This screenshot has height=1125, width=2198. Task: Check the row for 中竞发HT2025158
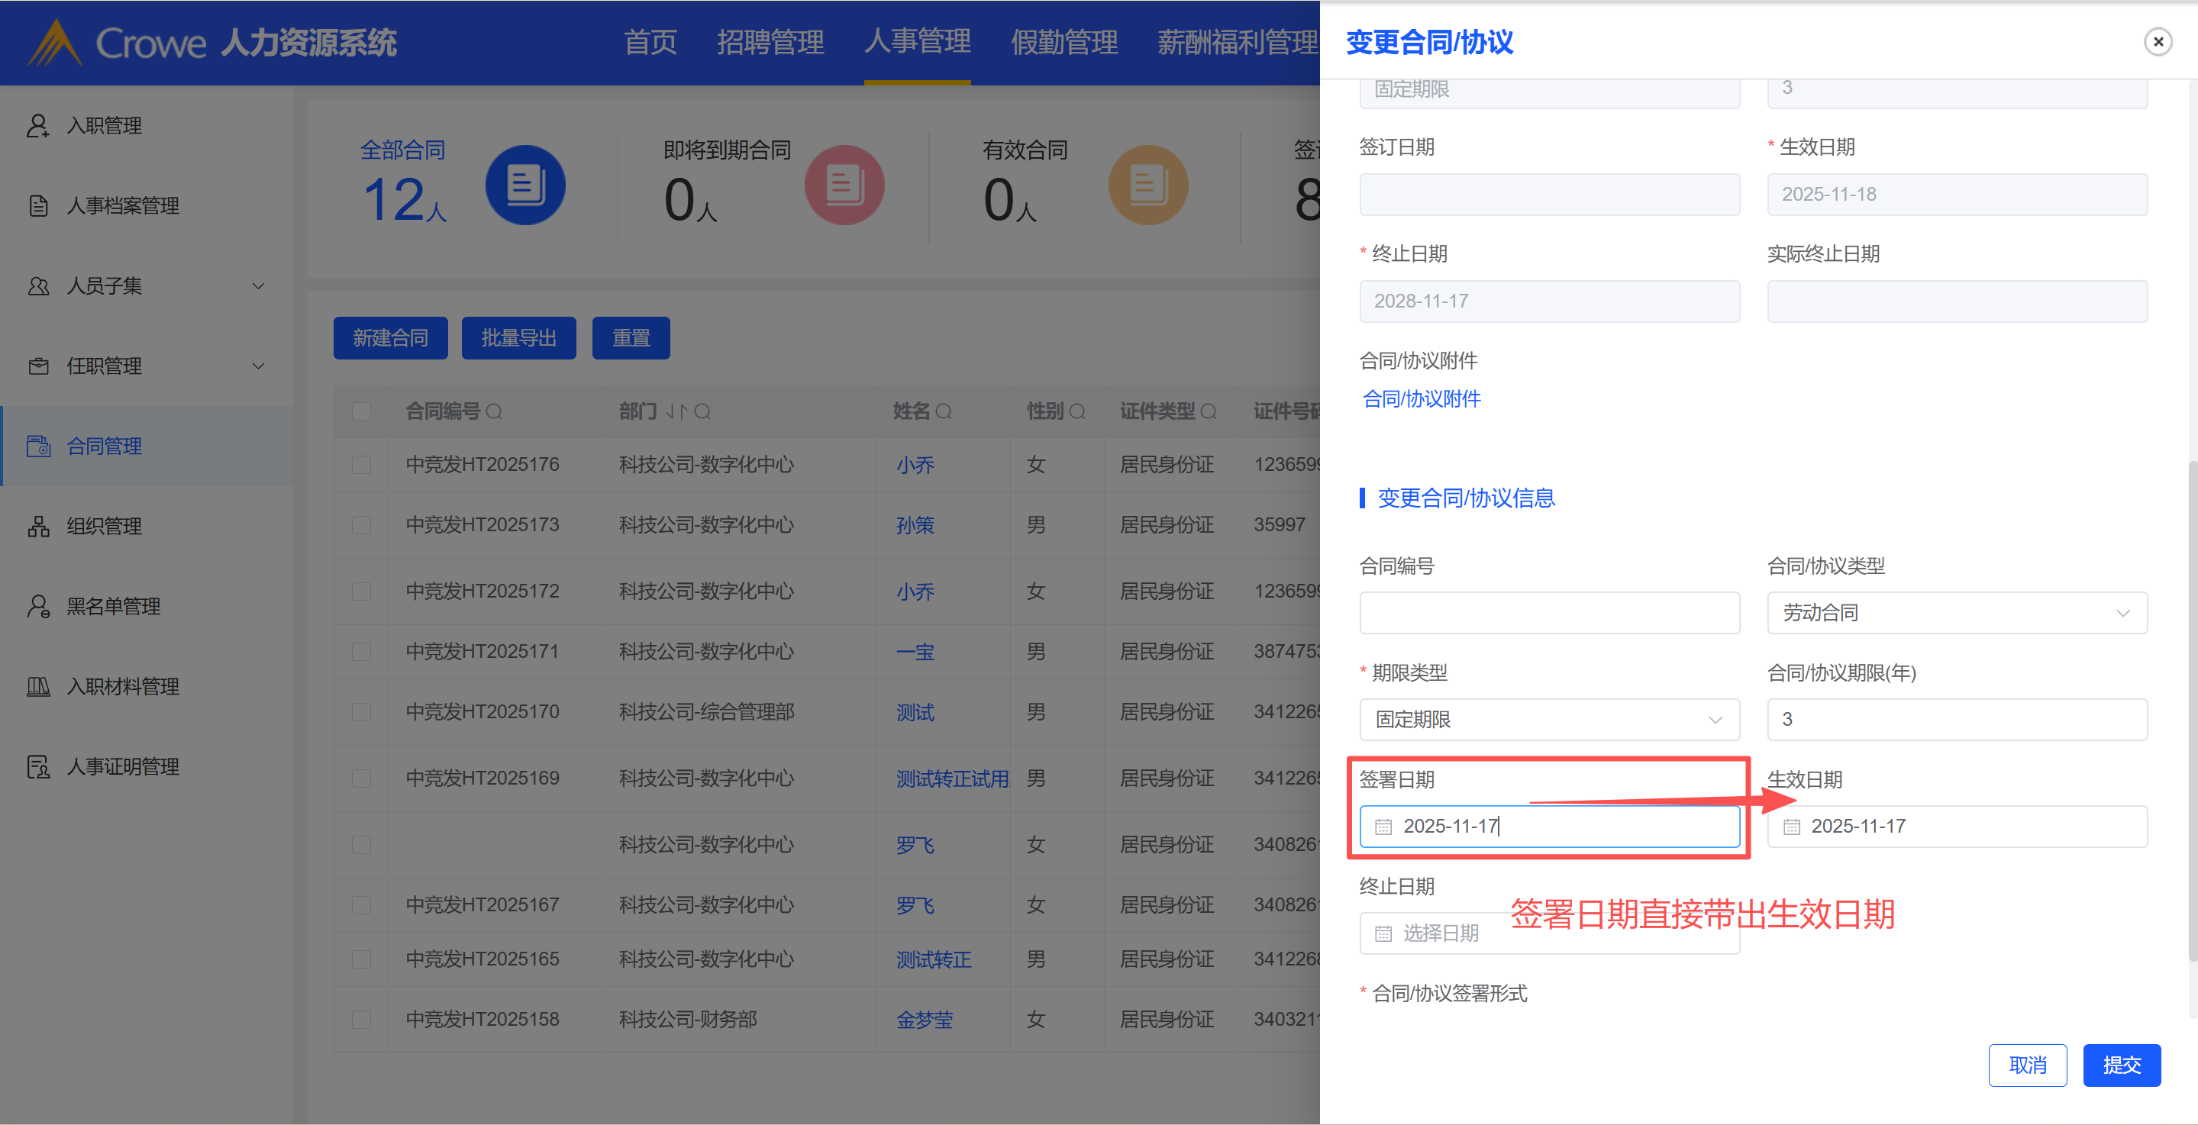point(362,1019)
